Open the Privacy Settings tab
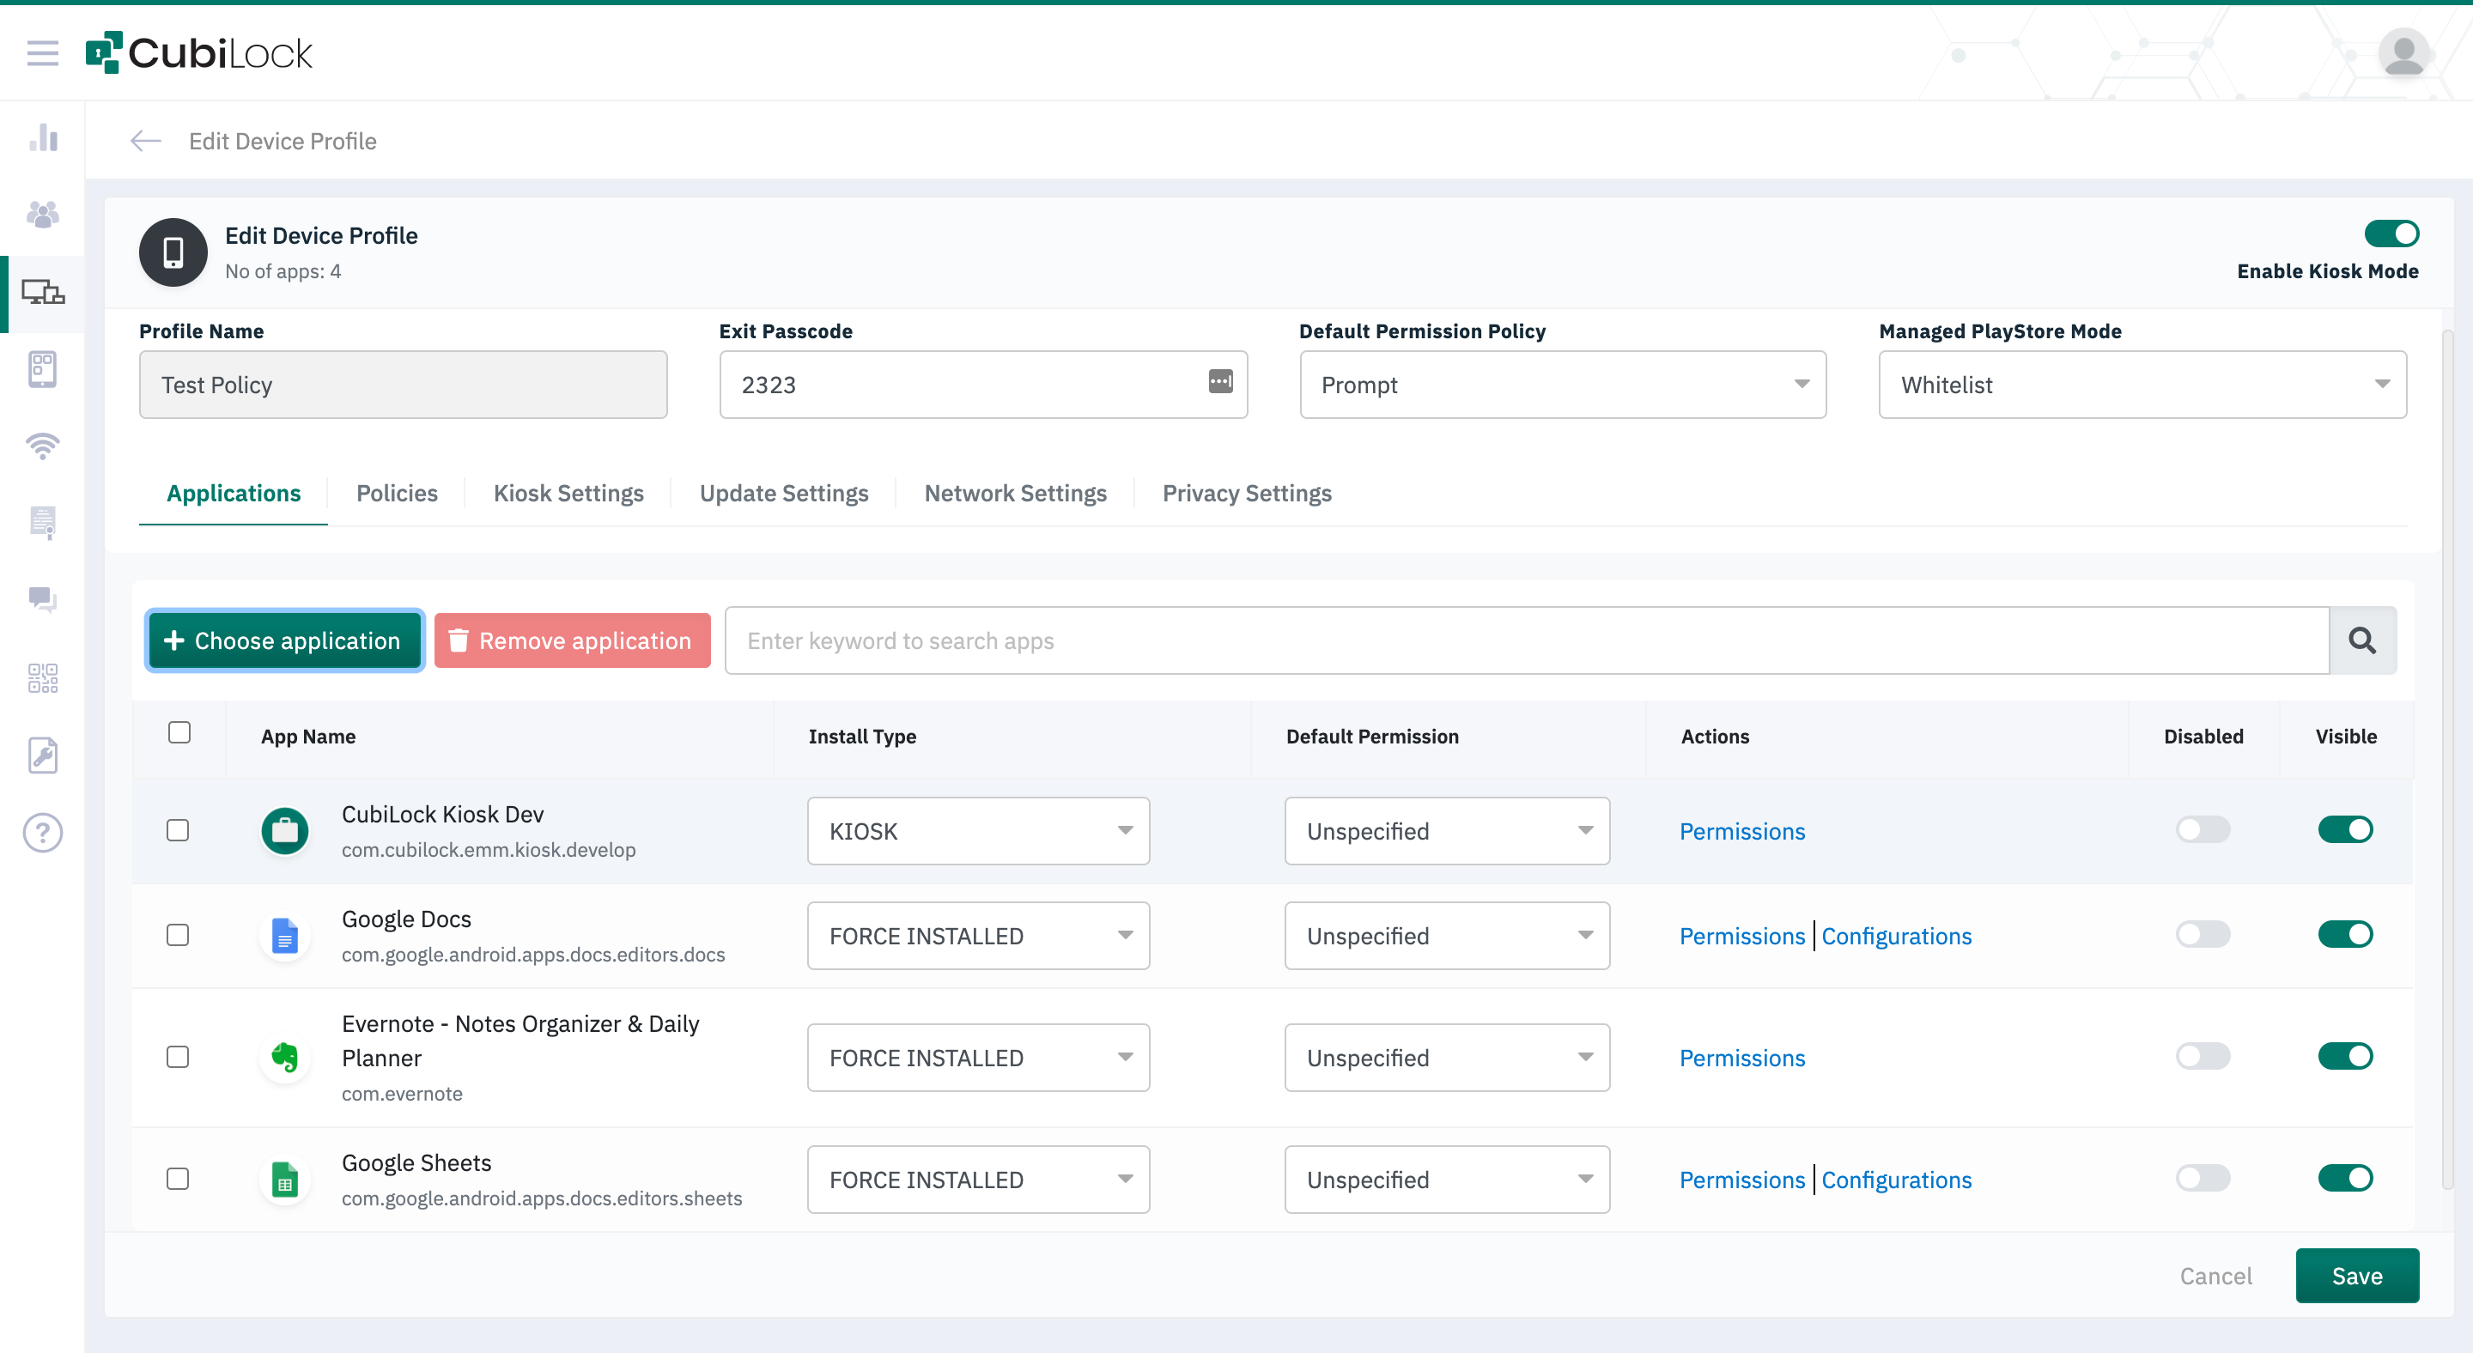Viewport: 2473px width, 1353px height. 1246,494
